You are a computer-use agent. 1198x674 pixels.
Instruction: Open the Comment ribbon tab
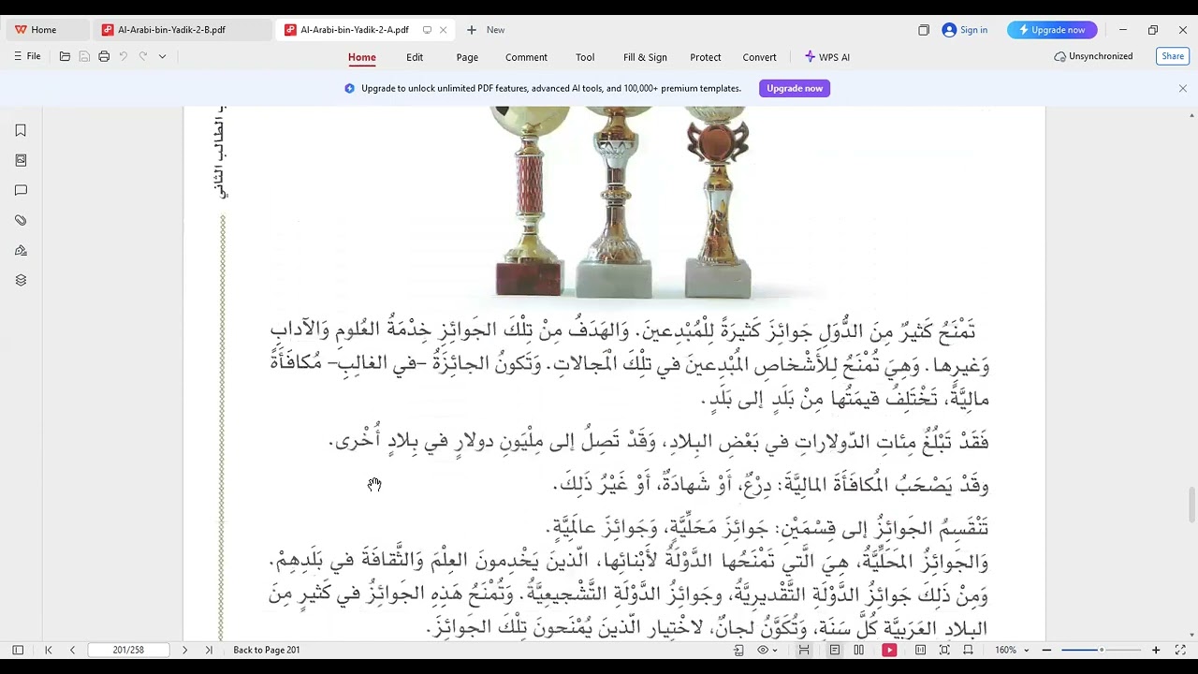tap(526, 57)
